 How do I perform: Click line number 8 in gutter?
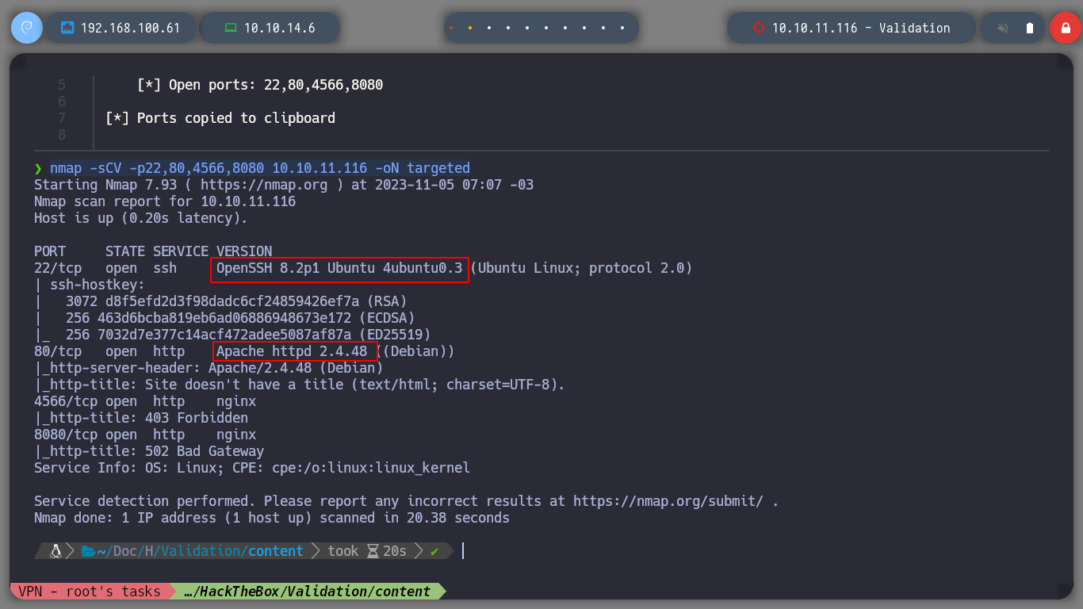[x=62, y=135]
